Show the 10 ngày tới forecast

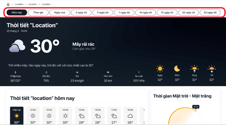(x=146, y=13)
